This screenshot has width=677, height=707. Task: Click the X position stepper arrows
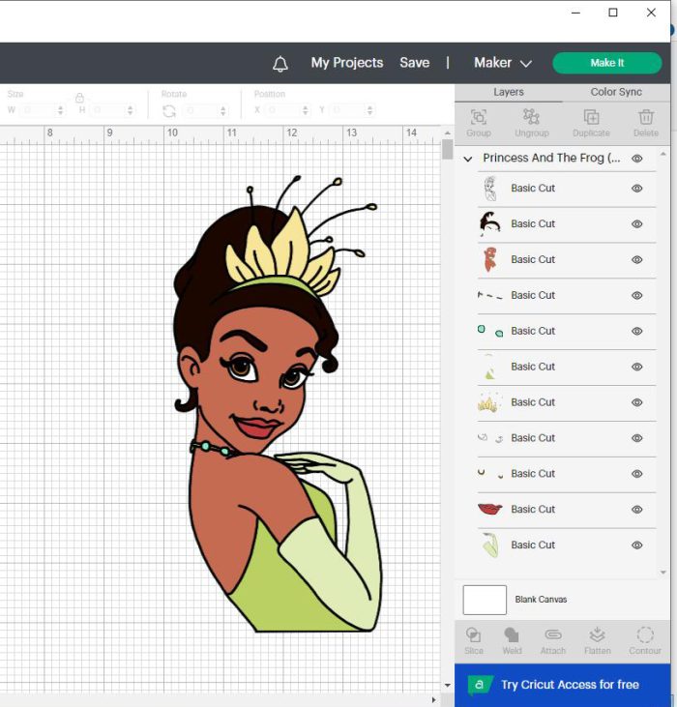[306, 110]
